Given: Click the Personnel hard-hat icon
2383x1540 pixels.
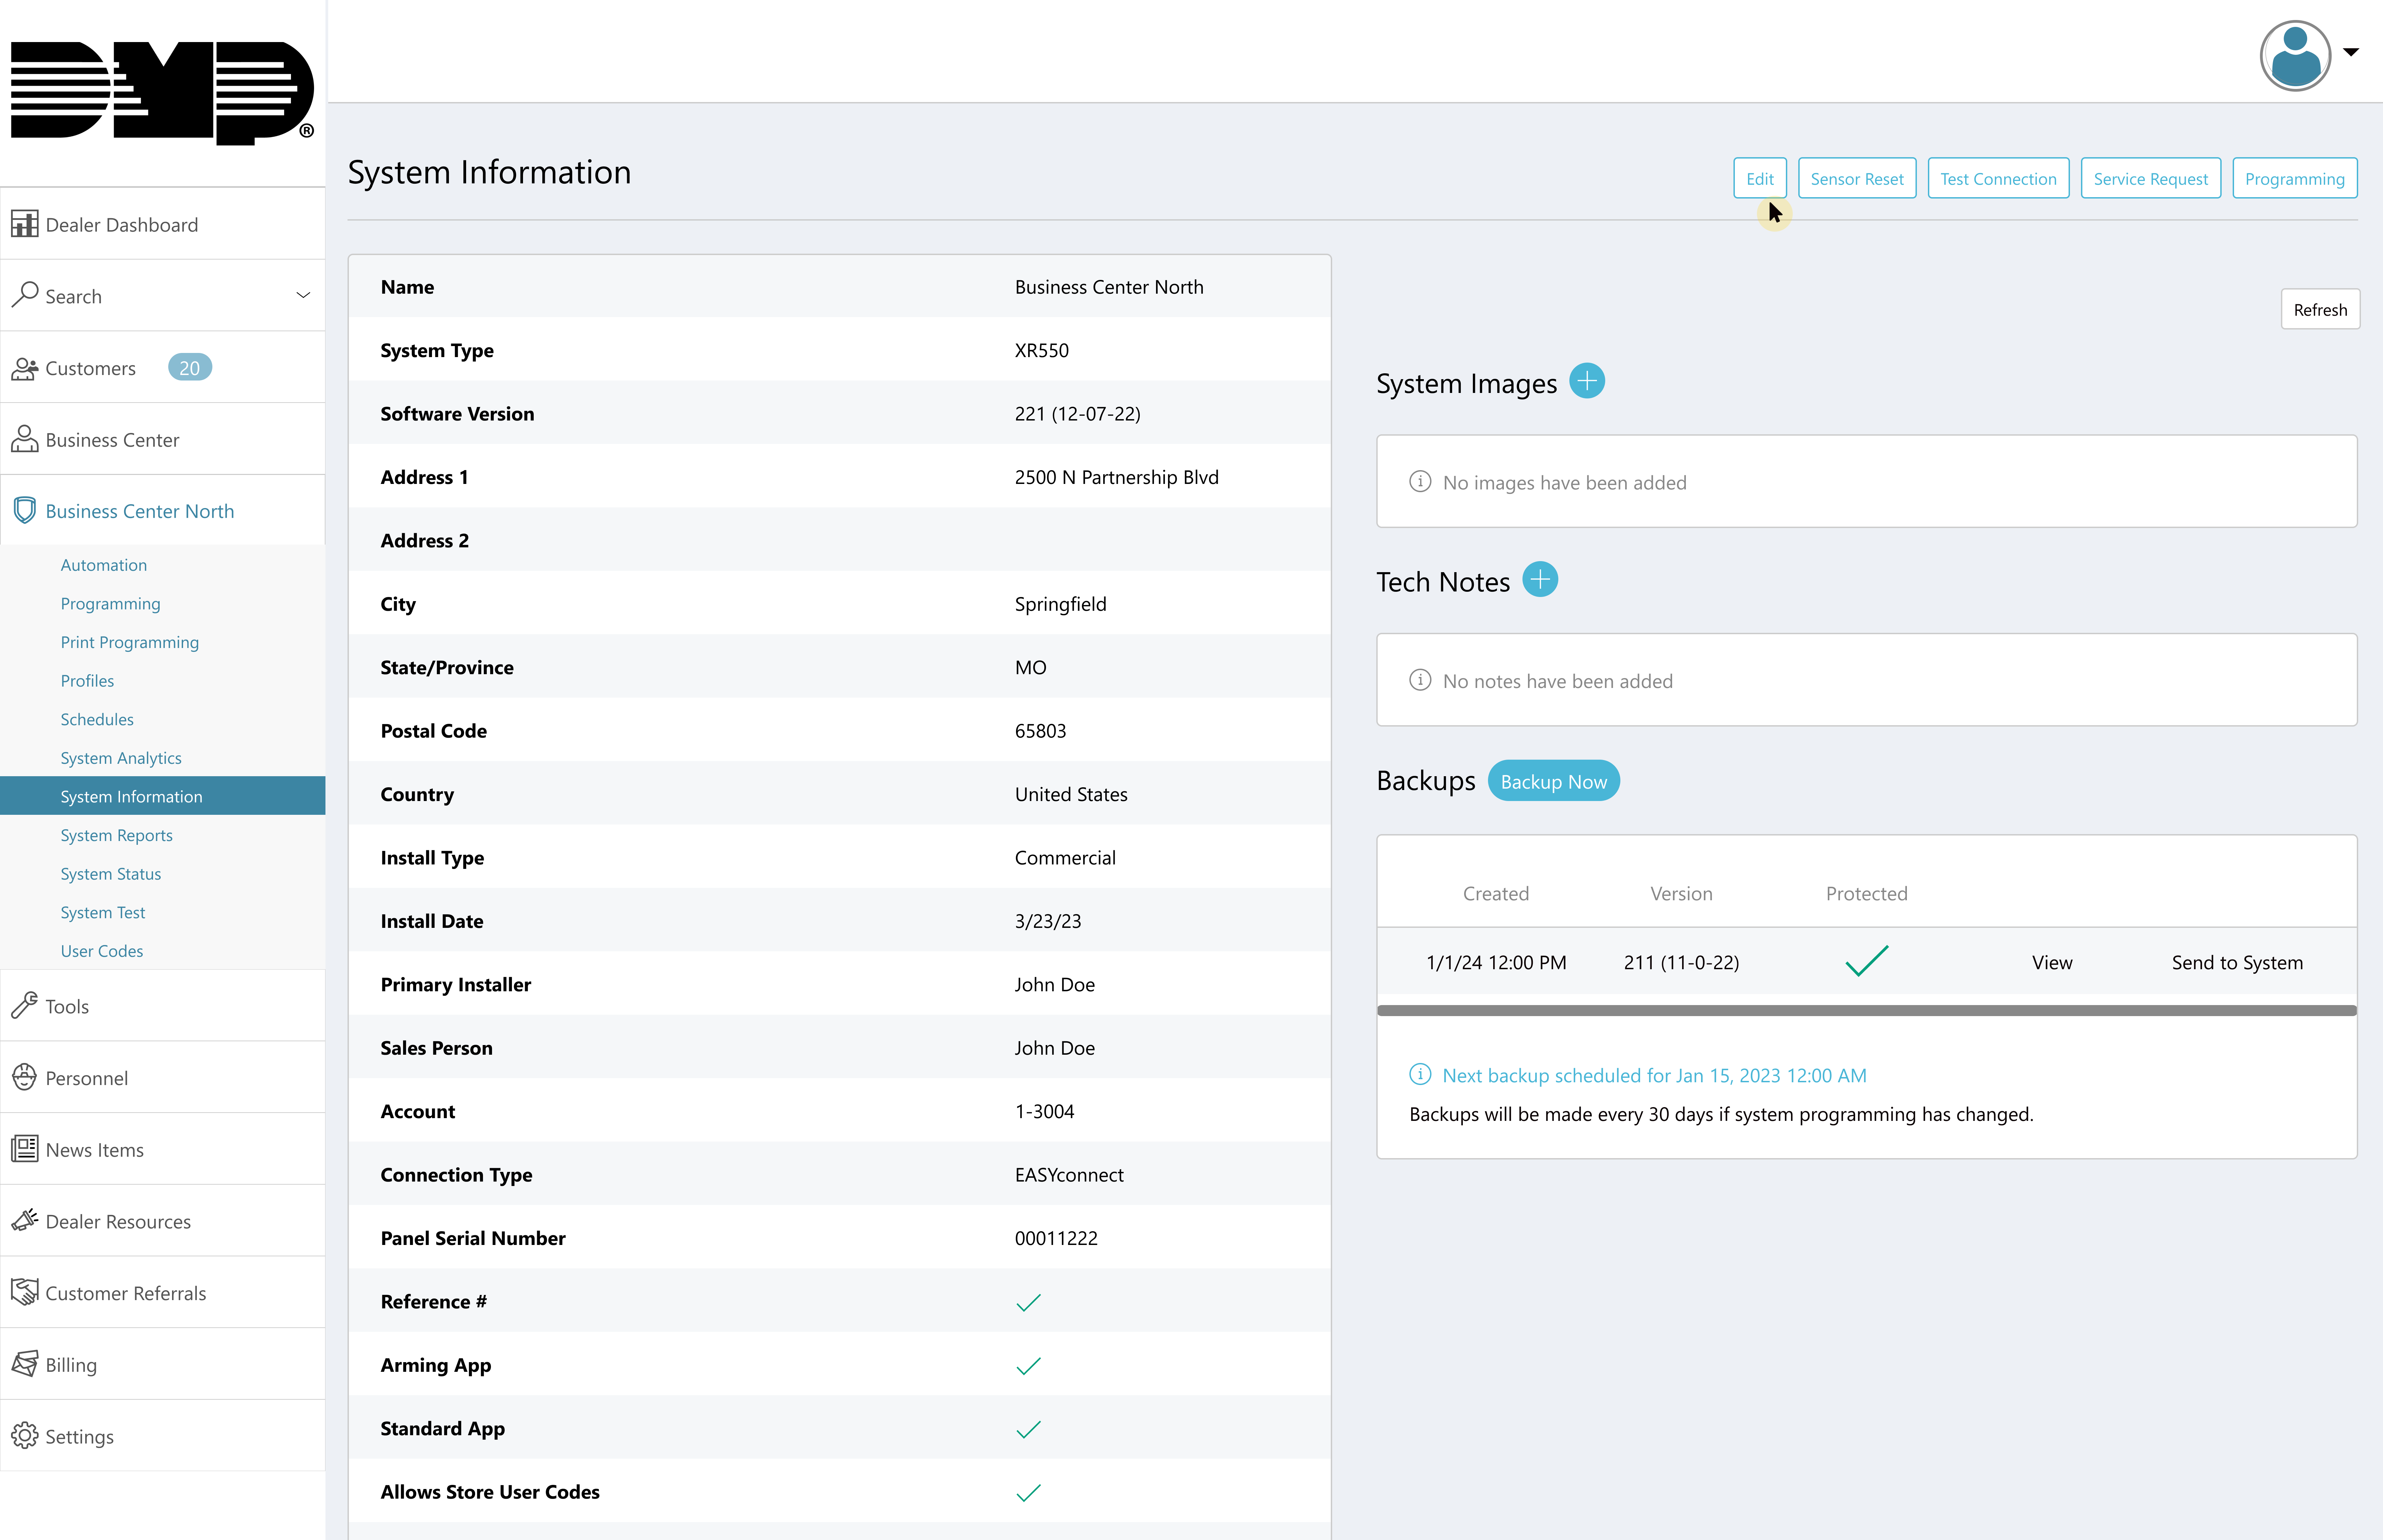Looking at the screenshot, I should pos(25,1077).
